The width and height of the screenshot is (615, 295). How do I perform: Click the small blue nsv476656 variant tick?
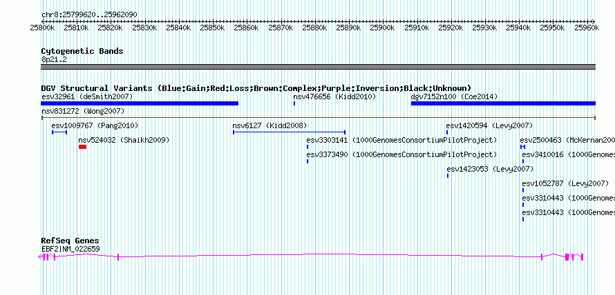tap(294, 103)
